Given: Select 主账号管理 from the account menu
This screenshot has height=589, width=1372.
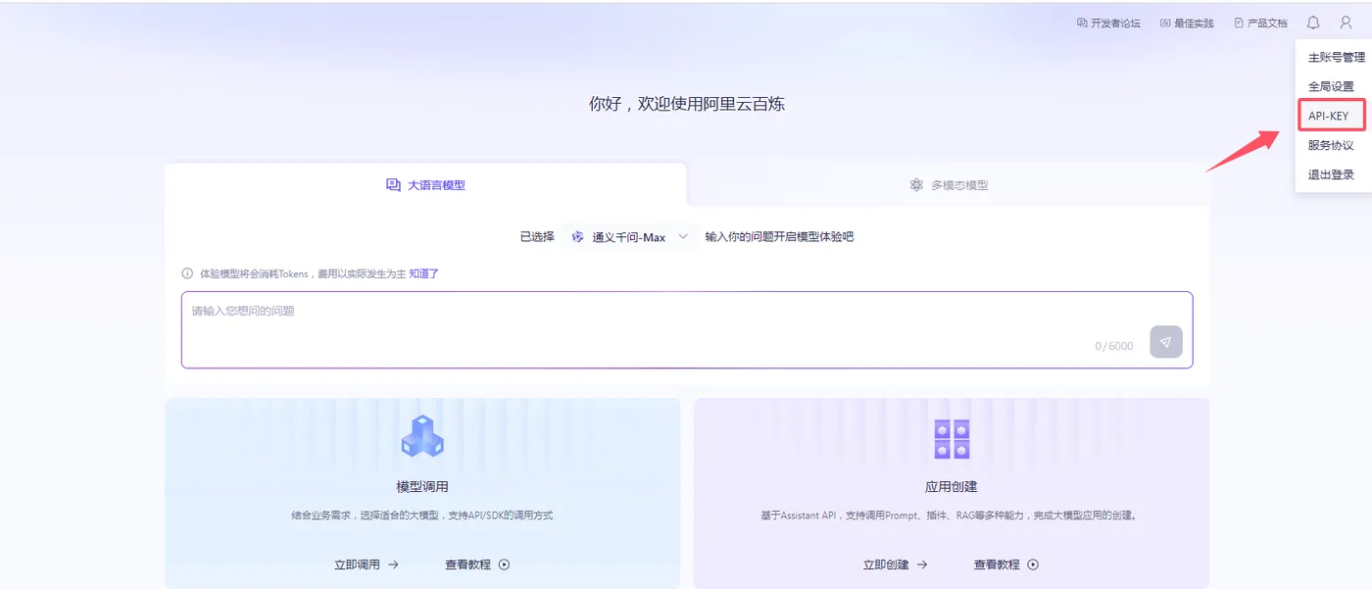Looking at the screenshot, I should [x=1336, y=57].
